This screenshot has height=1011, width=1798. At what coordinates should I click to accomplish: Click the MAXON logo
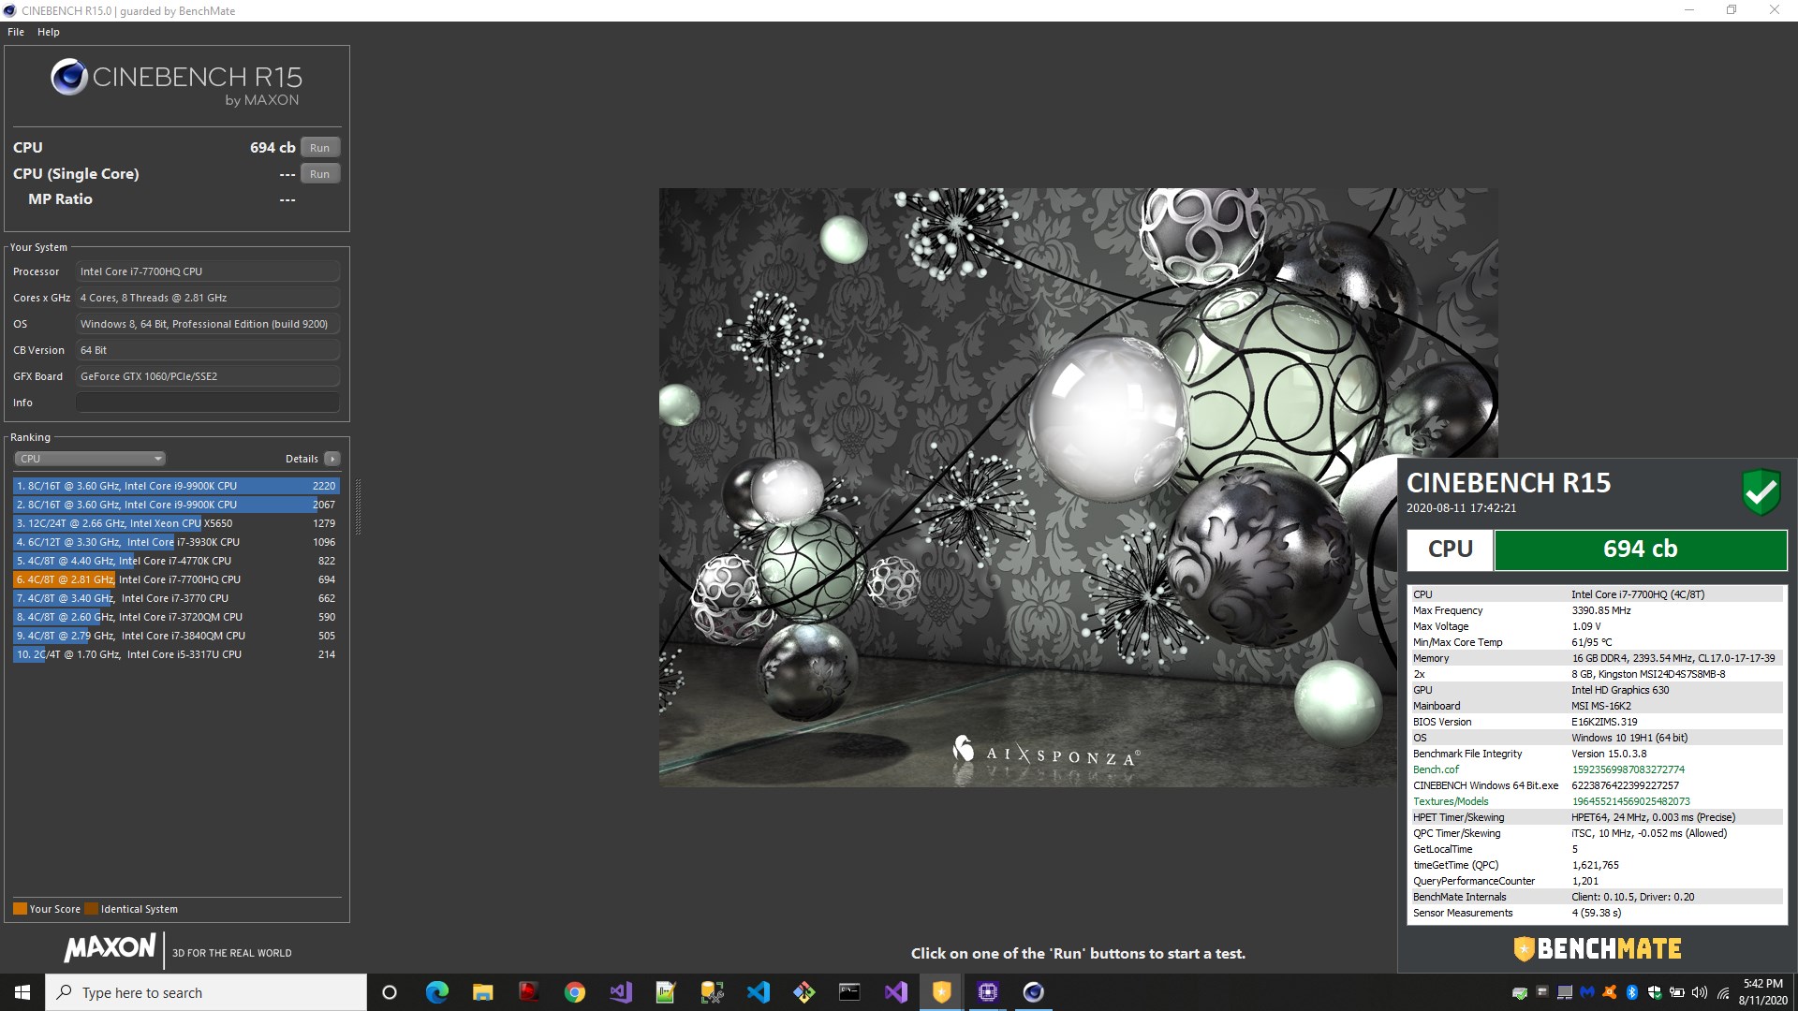110,947
